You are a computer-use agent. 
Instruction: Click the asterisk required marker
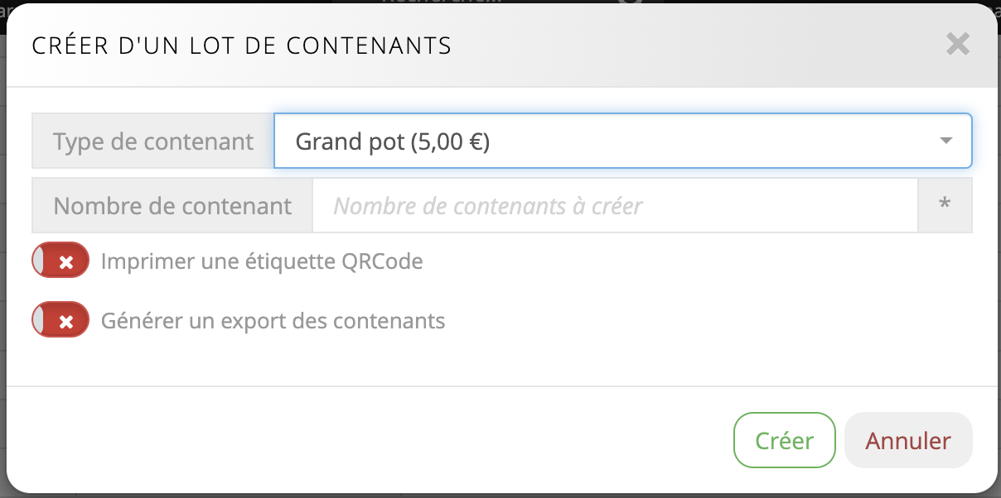tap(945, 206)
